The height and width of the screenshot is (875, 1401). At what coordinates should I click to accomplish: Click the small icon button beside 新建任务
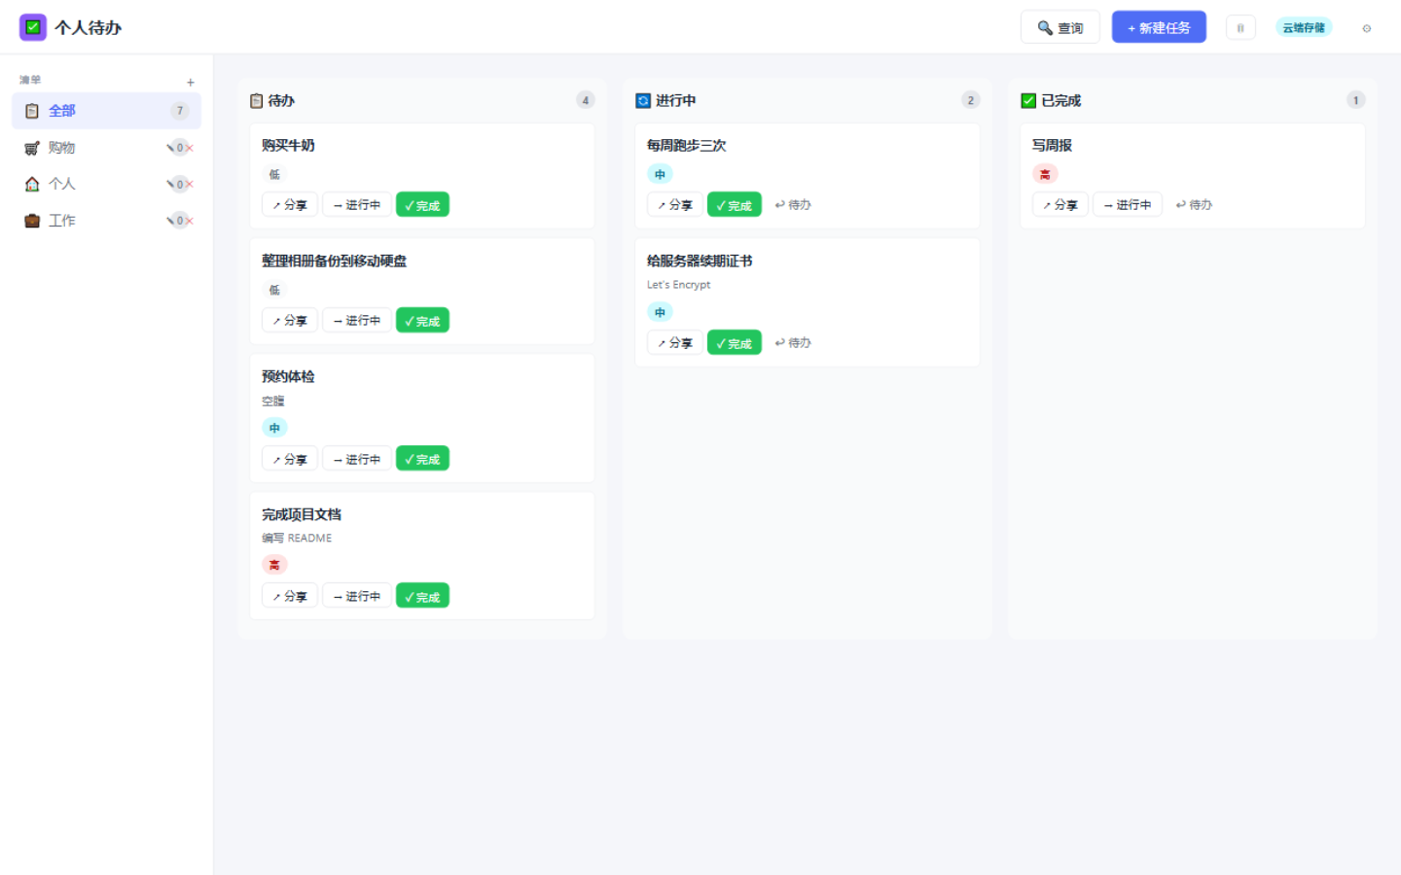point(1240,28)
